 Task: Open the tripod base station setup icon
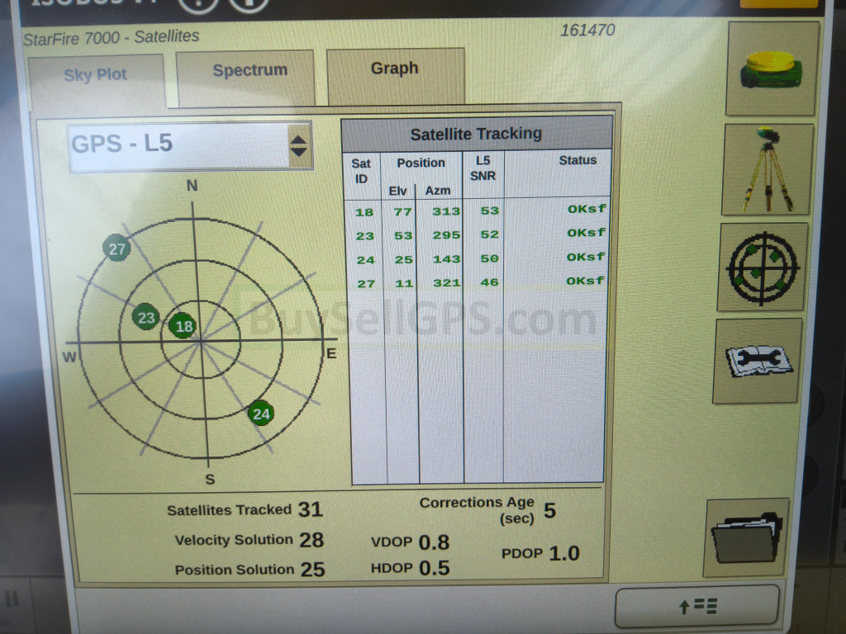pyautogui.click(x=768, y=170)
